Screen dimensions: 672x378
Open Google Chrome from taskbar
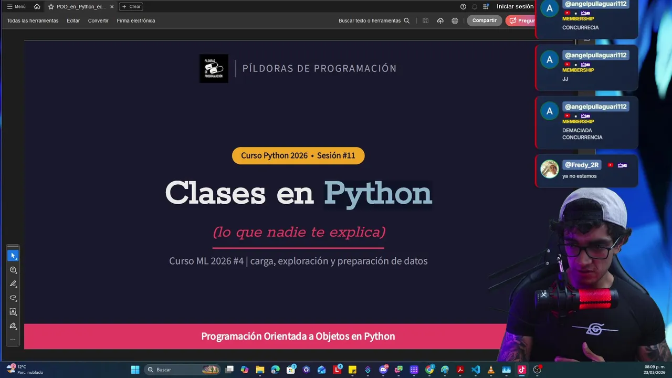tap(429, 370)
